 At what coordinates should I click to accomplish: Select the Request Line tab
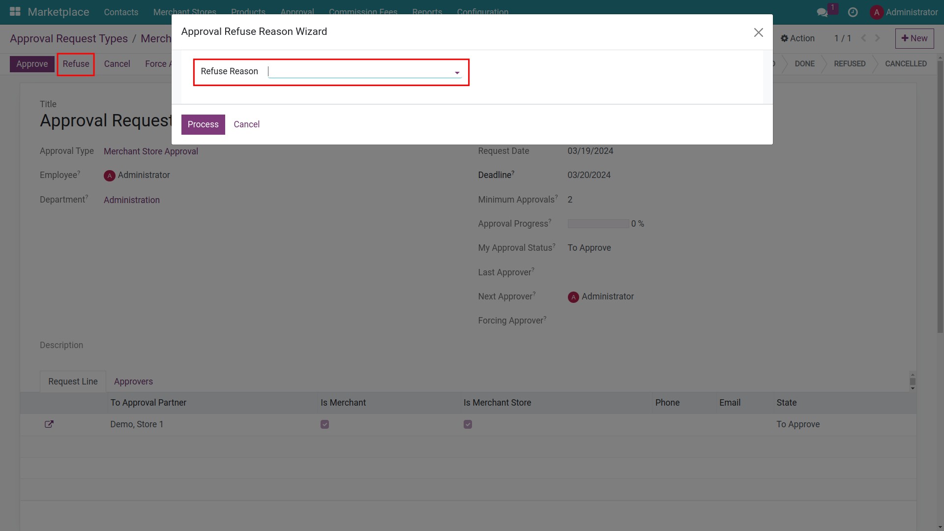tap(73, 382)
